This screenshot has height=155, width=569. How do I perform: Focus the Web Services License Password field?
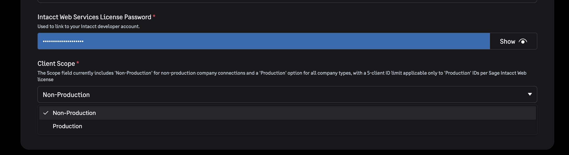click(261, 41)
